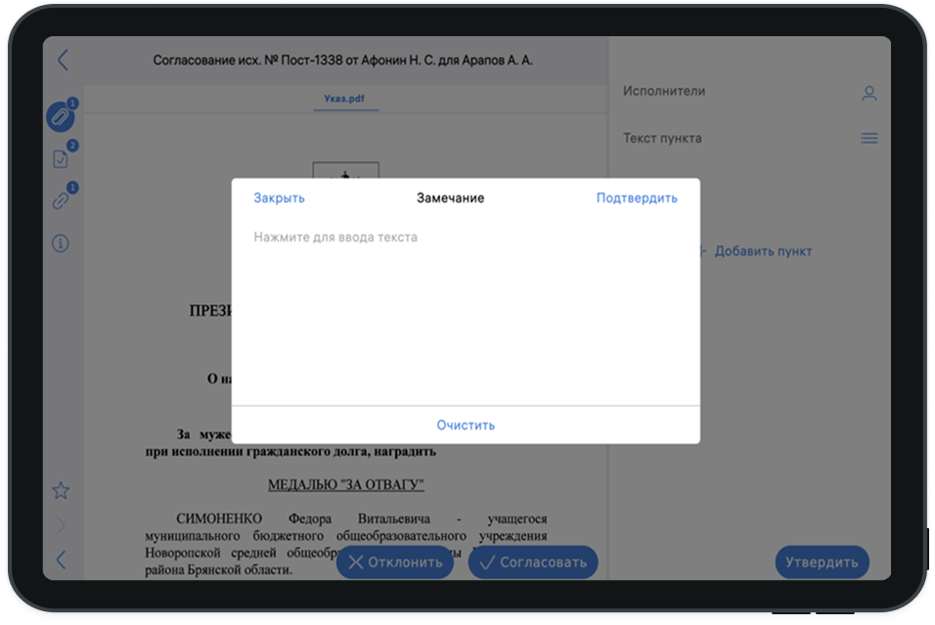Viewport: 935px width, 625px height.
Task: Click the lines icon beside Текст пункта
Action: point(868,139)
